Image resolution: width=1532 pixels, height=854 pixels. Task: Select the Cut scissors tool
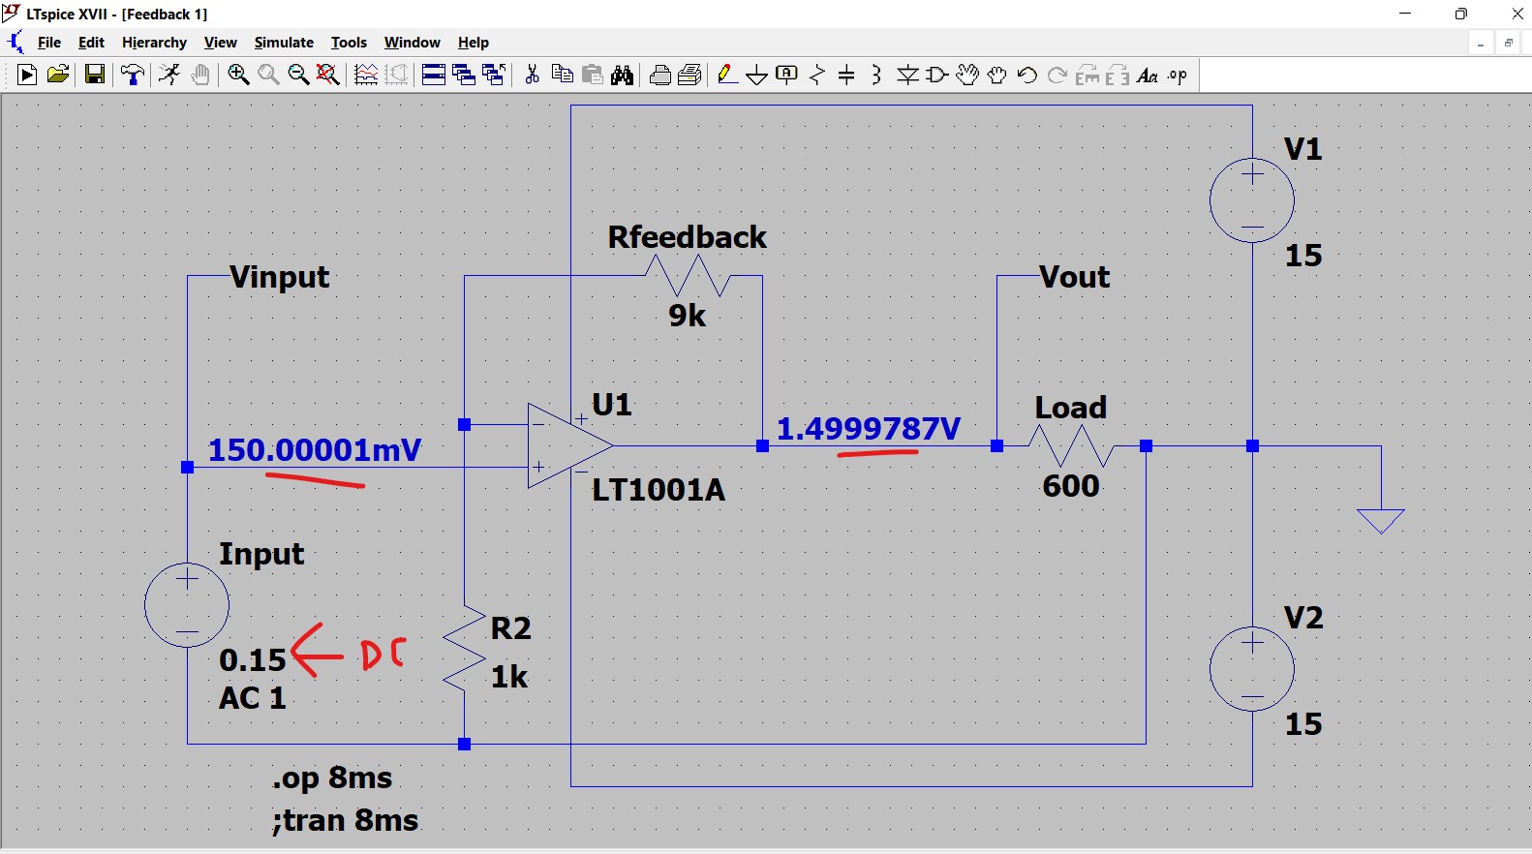point(532,75)
